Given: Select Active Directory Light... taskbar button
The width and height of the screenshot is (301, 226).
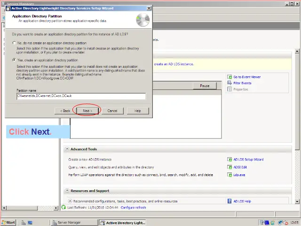Looking at the screenshot, I should [x=122, y=223].
